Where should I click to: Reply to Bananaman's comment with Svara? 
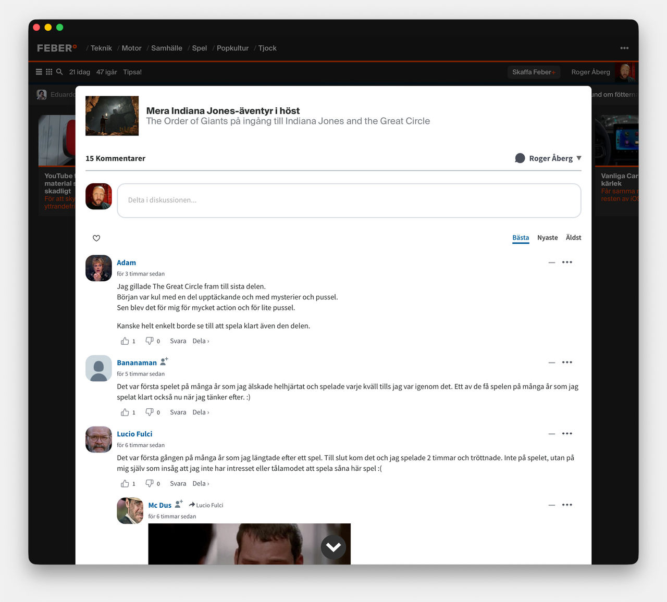coord(178,412)
